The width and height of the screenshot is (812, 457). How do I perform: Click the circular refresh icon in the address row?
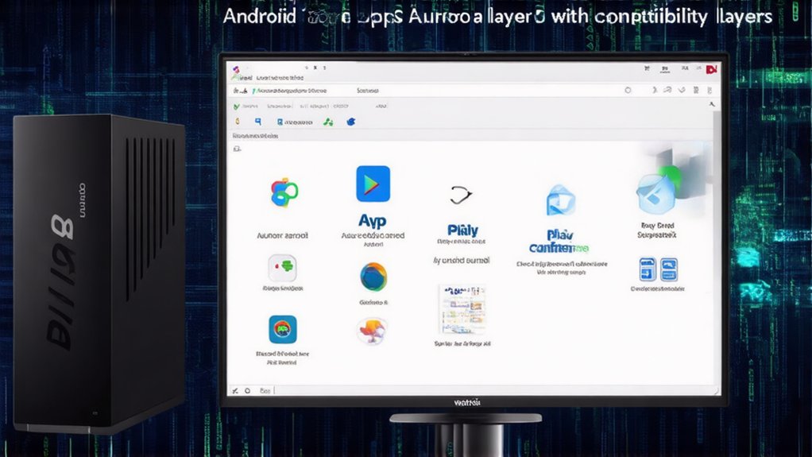(628, 90)
